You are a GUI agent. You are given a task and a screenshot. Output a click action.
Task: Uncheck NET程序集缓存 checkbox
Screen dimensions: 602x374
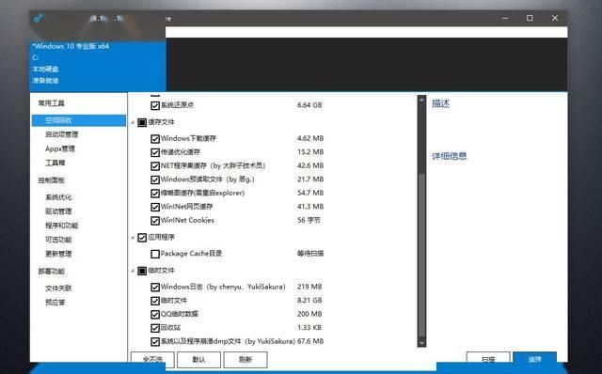tap(155, 166)
